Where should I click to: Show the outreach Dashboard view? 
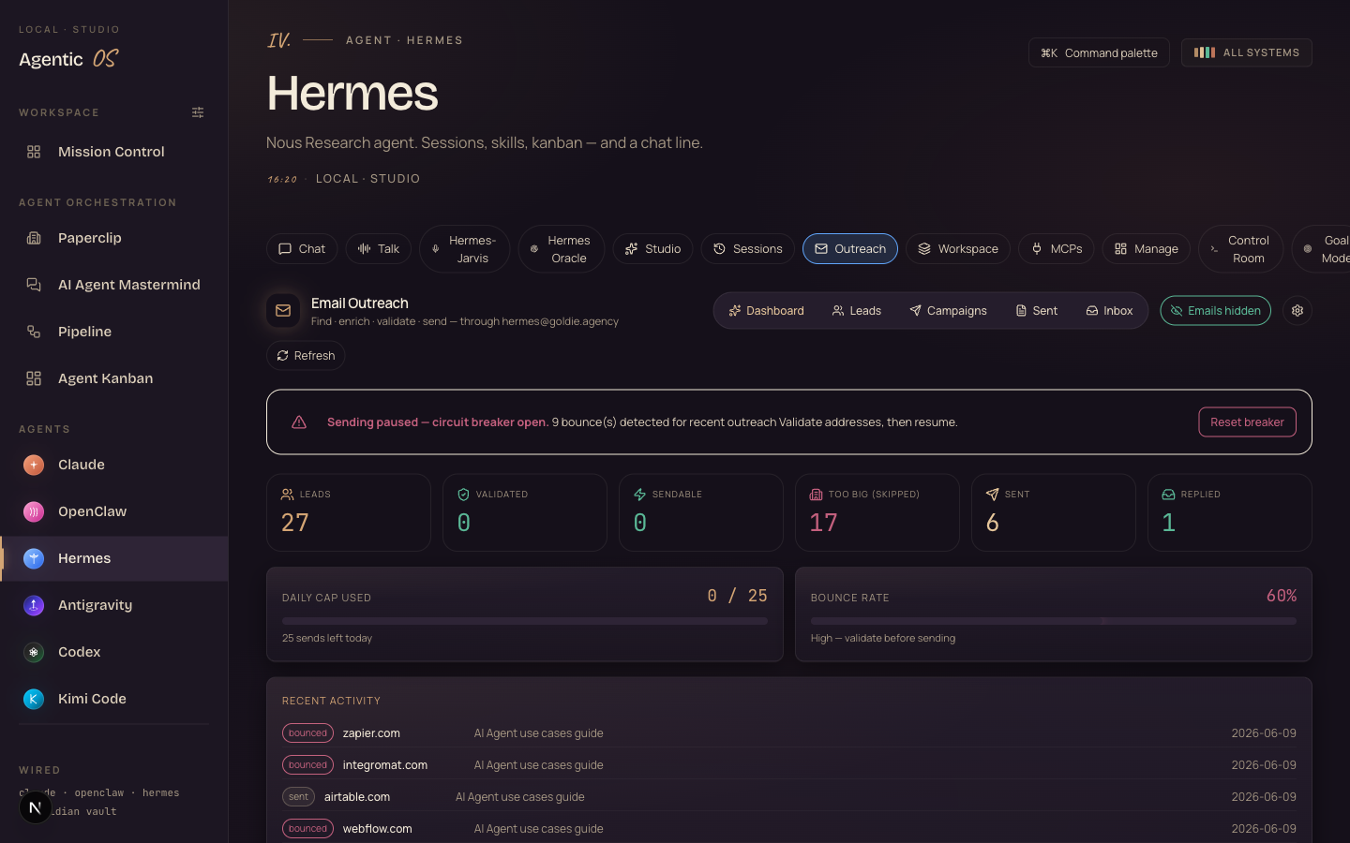click(766, 311)
